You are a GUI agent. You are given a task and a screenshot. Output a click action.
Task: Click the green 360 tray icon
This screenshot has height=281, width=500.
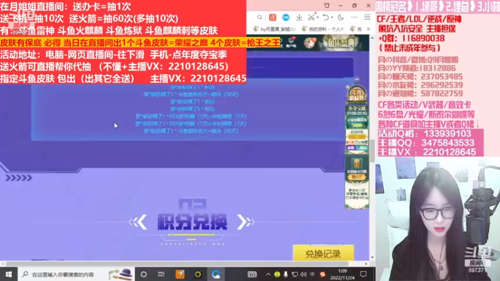(x=277, y=274)
